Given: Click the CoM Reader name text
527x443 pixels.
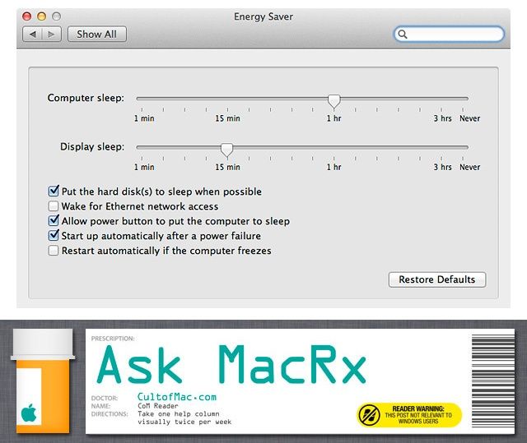Looking at the screenshot, I should point(158,406).
